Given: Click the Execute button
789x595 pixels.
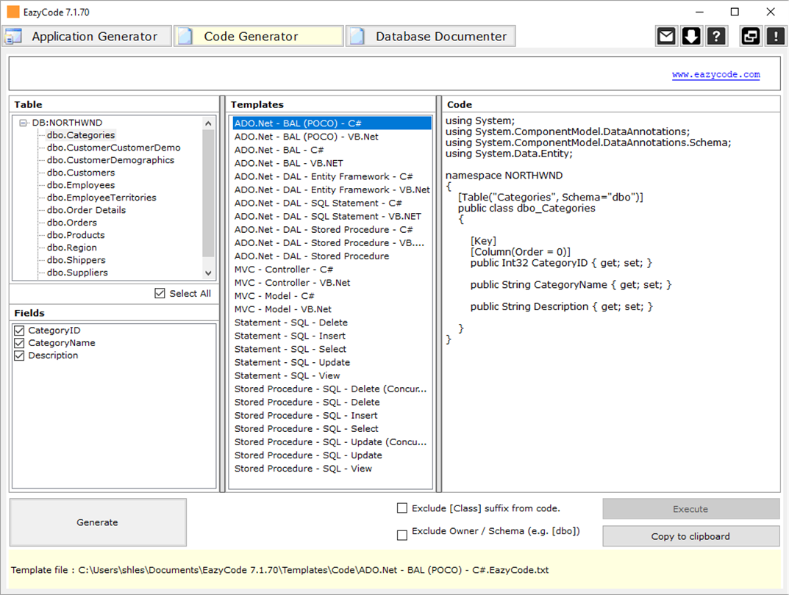Looking at the screenshot, I should 691,509.
